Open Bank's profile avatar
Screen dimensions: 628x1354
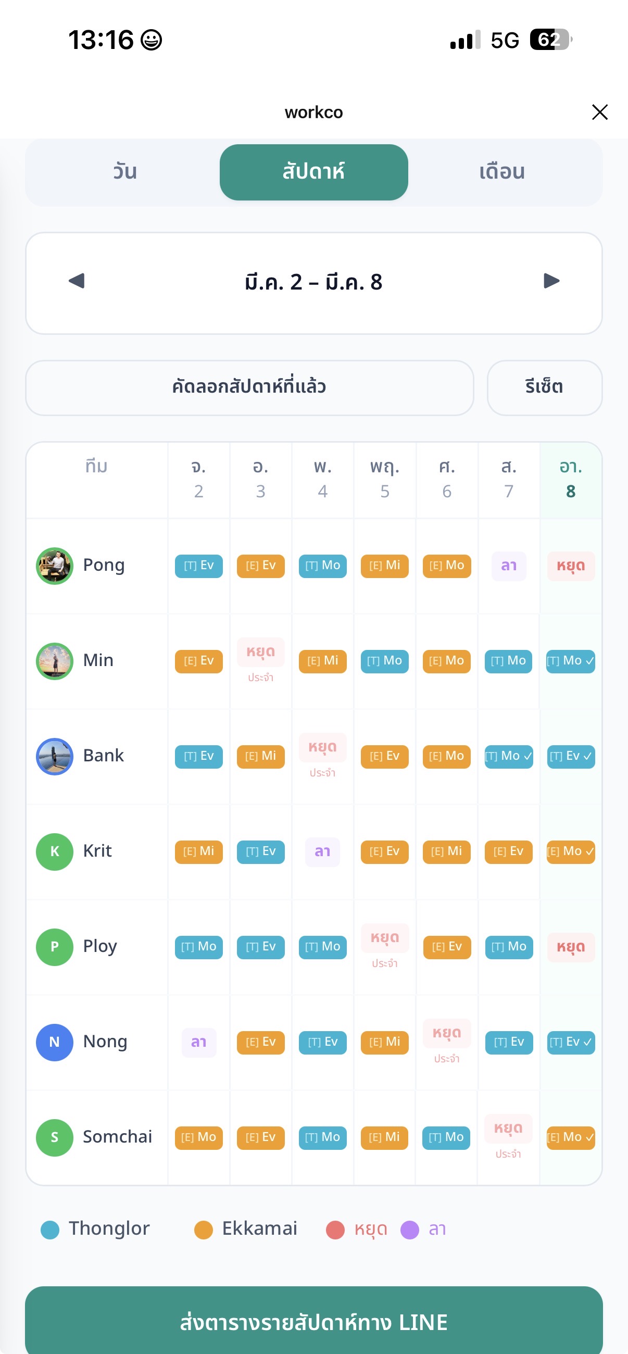[x=54, y=757]
